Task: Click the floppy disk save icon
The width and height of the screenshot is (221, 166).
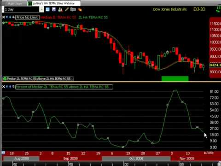Action: pos(54,10)
